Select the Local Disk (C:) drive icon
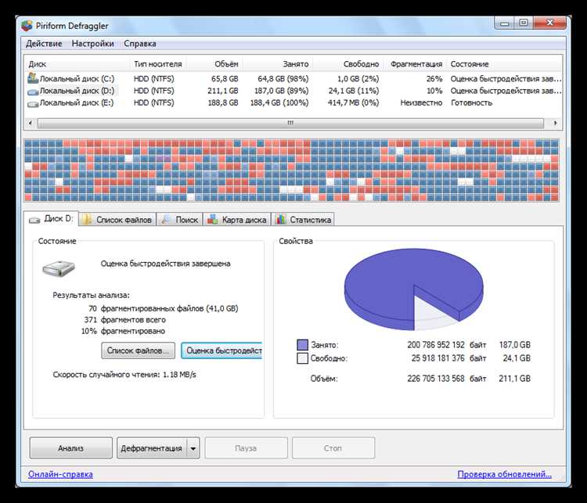The height and width of the screenshot is (503, 587). pyautogui.click(x=33, y=78)
